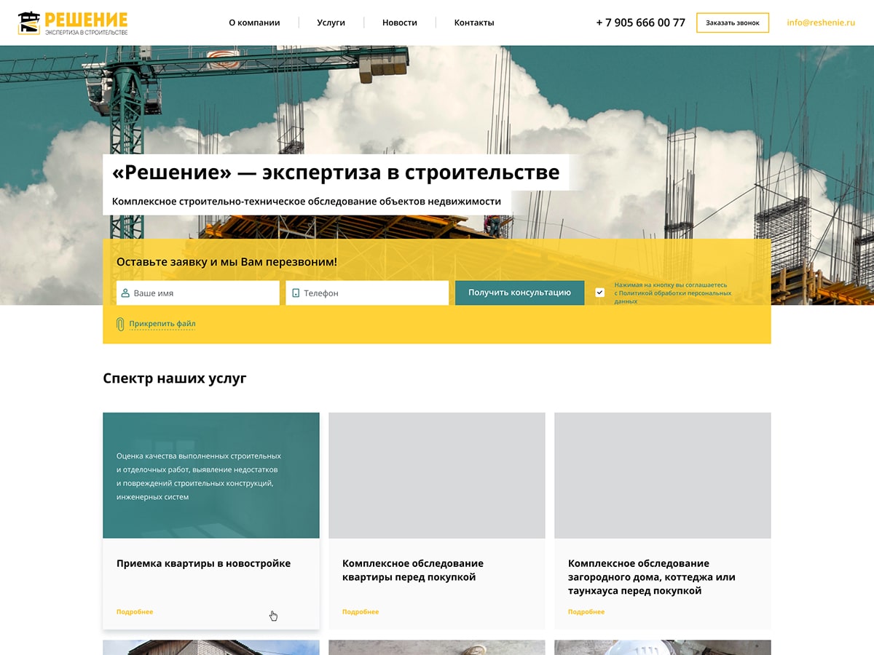Click the phone icon in Телефон field
This screenshot has height=655, width=874.
[296, 293]
